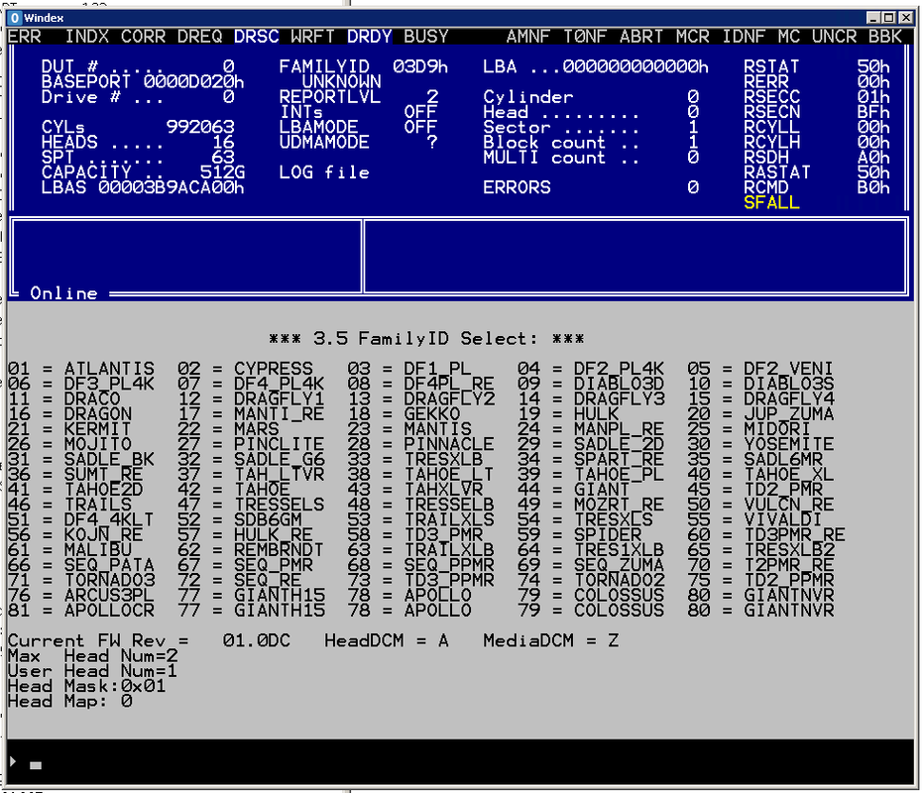Click the LOG file label
Screen dimensions: 924x793
[x=324, y=172]
